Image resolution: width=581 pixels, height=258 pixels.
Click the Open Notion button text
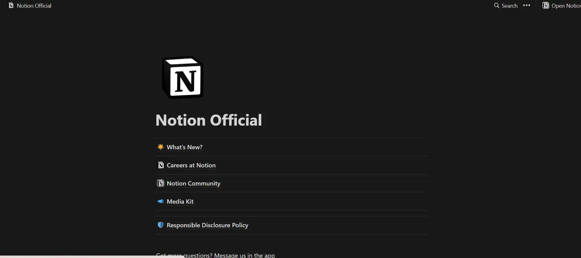(x=566, y=6)
